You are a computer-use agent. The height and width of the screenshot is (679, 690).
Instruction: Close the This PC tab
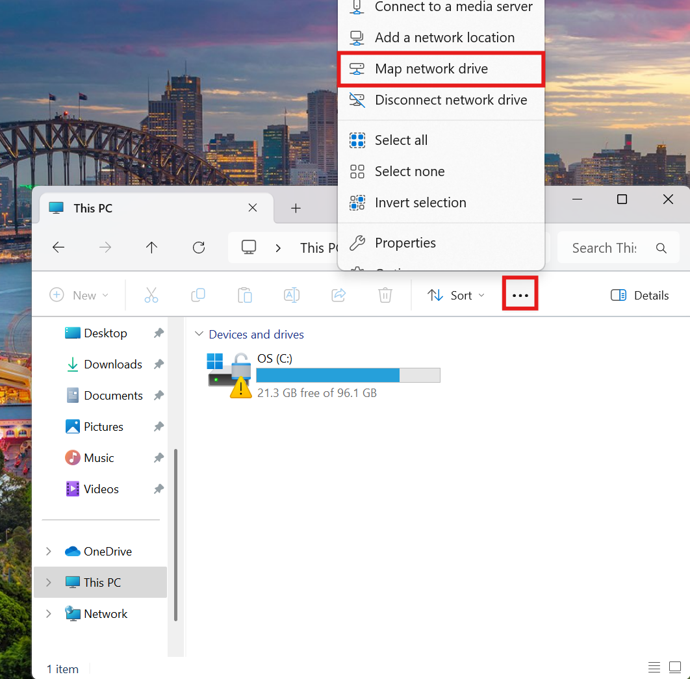pyautogui.click(x=253, y=208)
